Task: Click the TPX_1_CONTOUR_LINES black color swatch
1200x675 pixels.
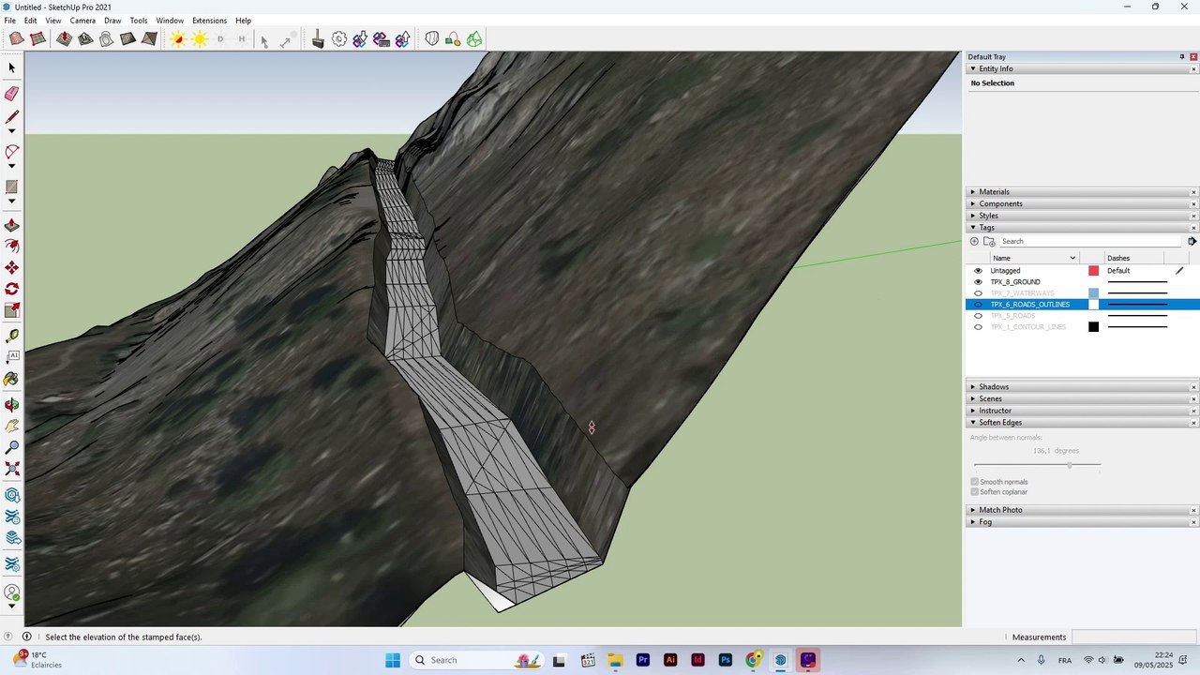Action: pyautogui.click(x=1093, y=327)
